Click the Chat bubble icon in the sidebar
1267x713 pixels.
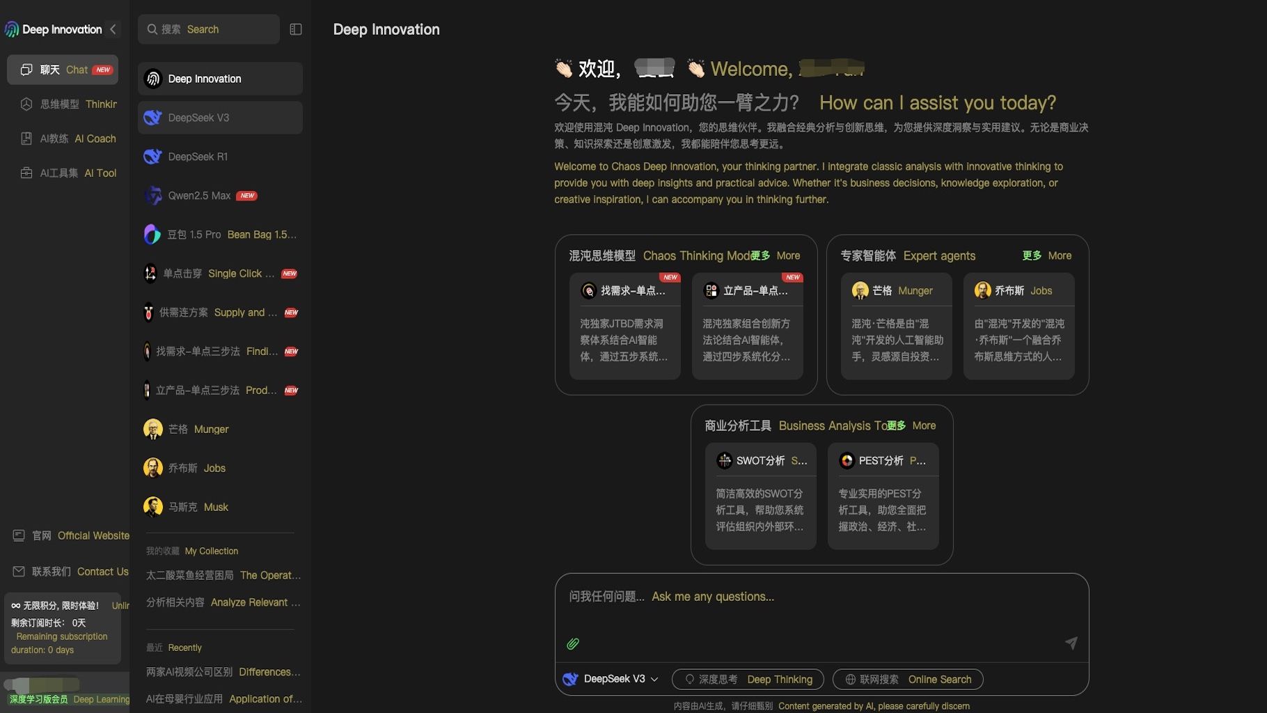coord(26,70)
